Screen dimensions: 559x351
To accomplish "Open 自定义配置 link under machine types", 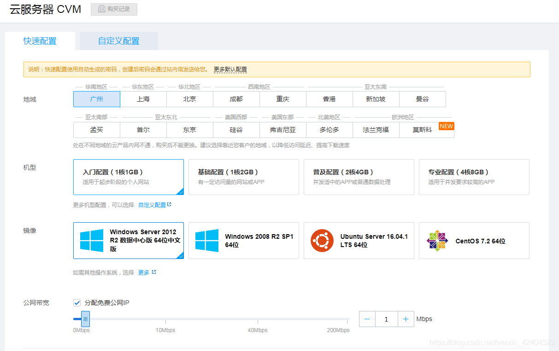I will [x=152, y=205].
